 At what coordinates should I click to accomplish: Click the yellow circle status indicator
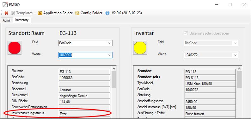click(140, 48)
